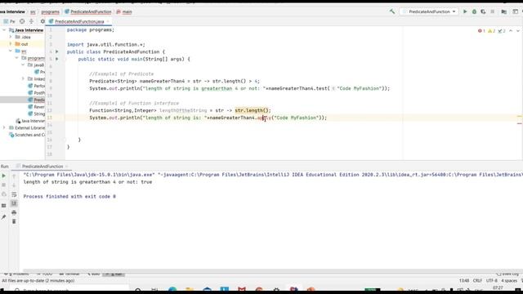Rerun program from Run panel play icon
523x294 pixels.
point(3,176)
